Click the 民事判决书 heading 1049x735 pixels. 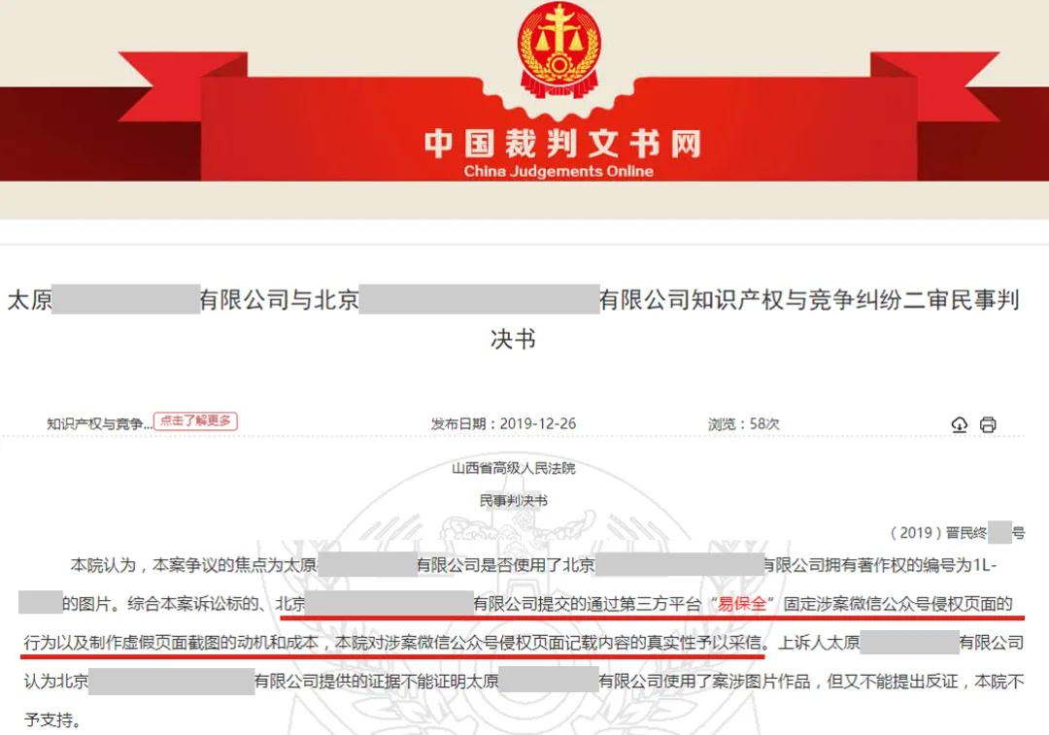513,500
